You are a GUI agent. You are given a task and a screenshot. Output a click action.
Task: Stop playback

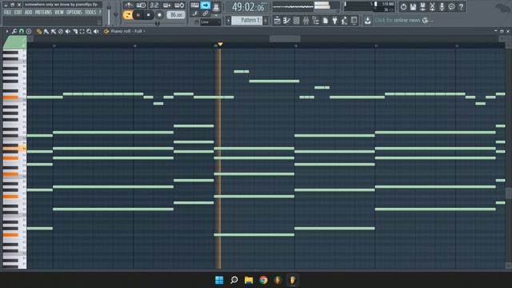click(x=149, y=15)
